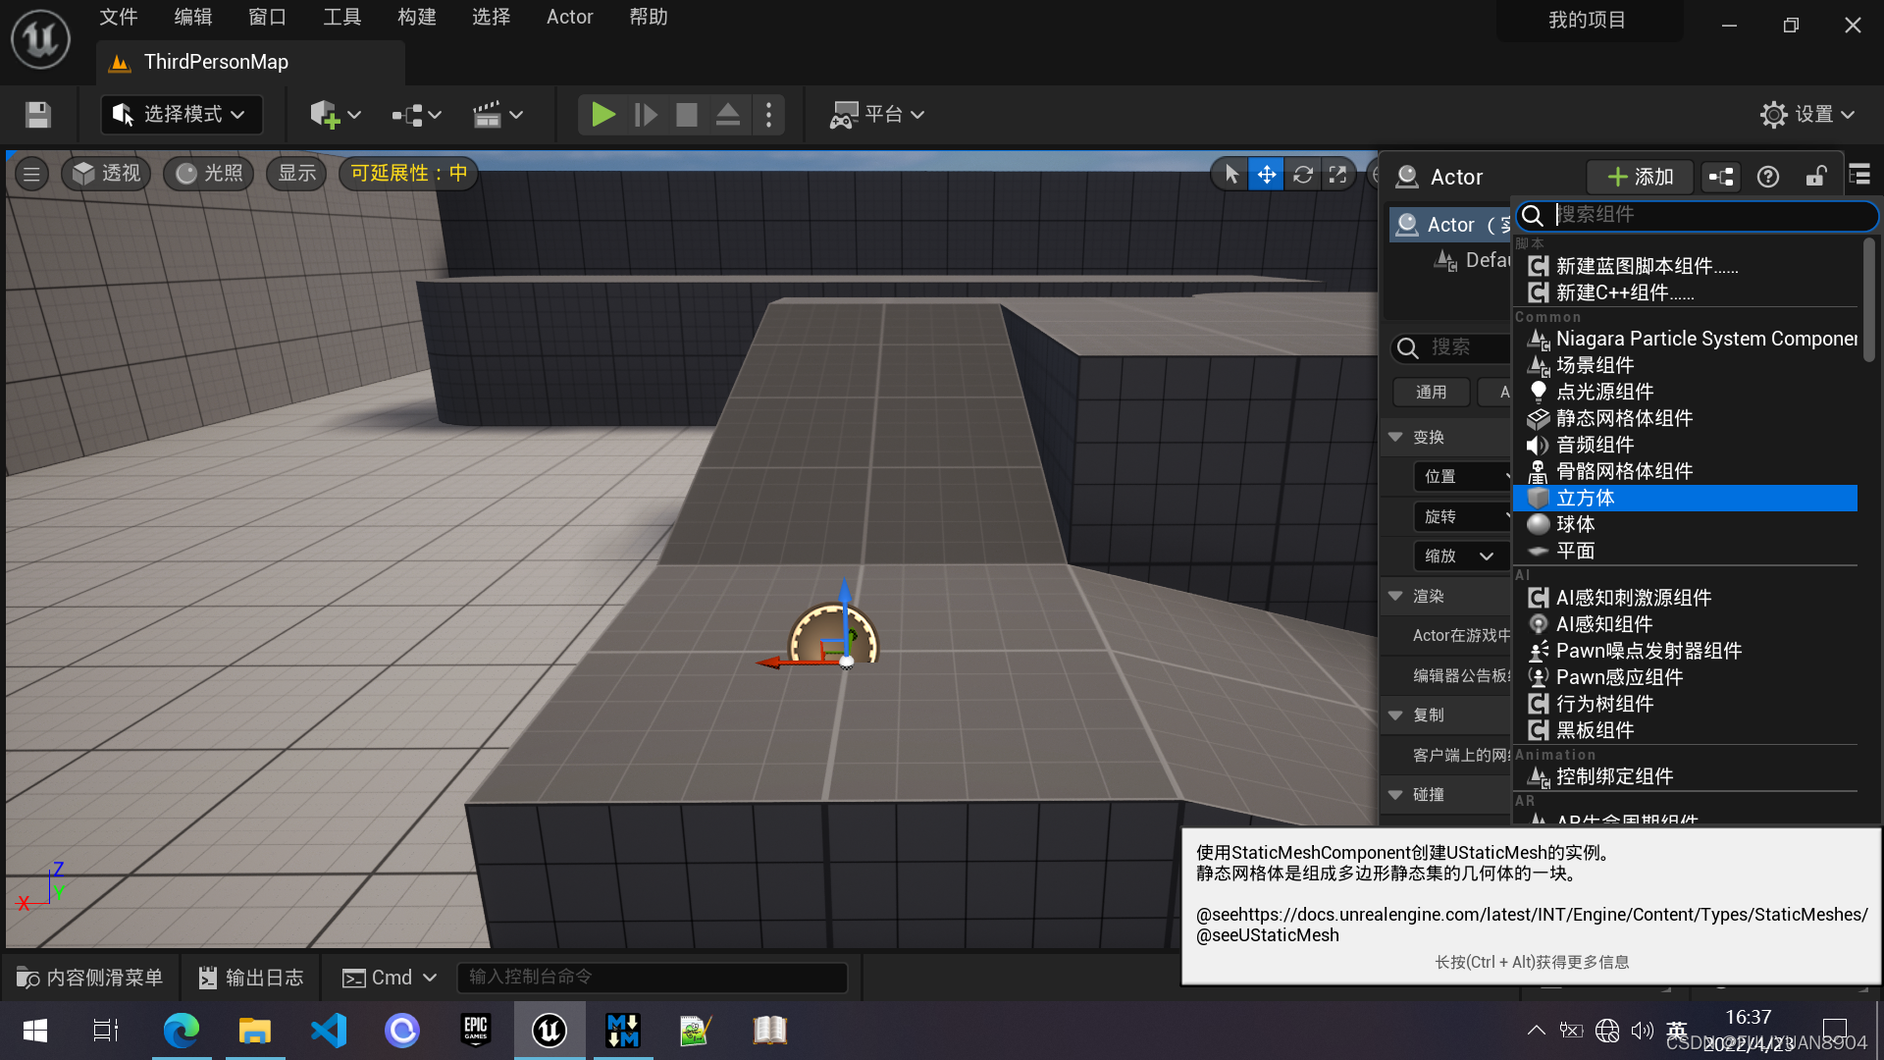
Task: Collapse the 变换 transform section
Action: click(1395, 438)
